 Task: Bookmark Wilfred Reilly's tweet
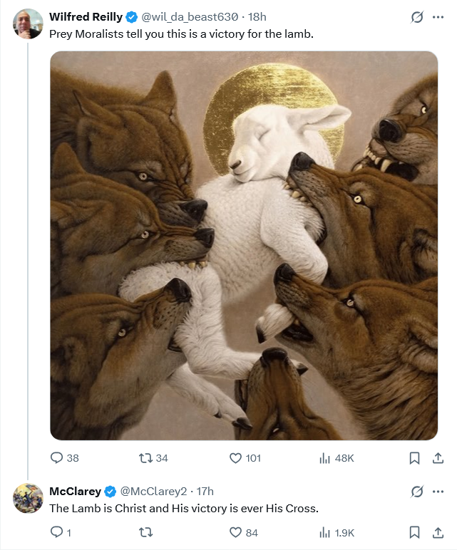[414, 458]
